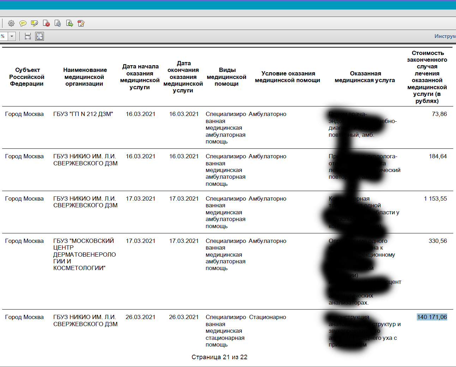Click header Дата начала оказания медицинской услуги

tap(140, 77)
